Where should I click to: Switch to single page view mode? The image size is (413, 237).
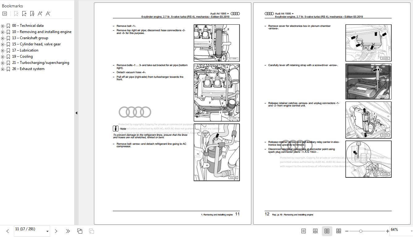click(x=303, y=231)
